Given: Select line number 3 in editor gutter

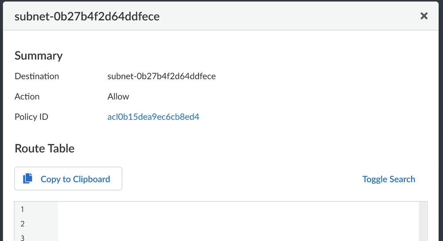Looking at the screenshot, I should [x=23, y=237].
